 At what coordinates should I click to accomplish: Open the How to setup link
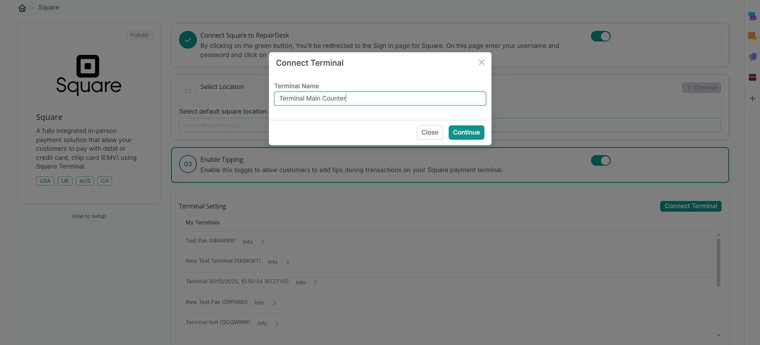tap(89, 216)
